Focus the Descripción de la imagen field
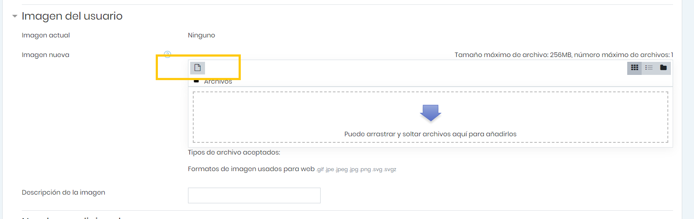 point(254,195)
